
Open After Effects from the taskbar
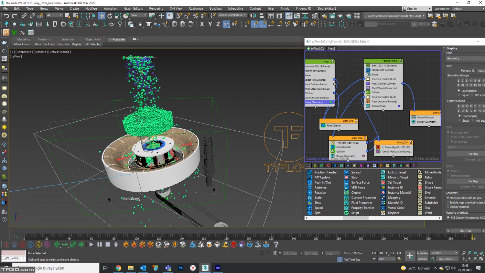coord(218,268)
